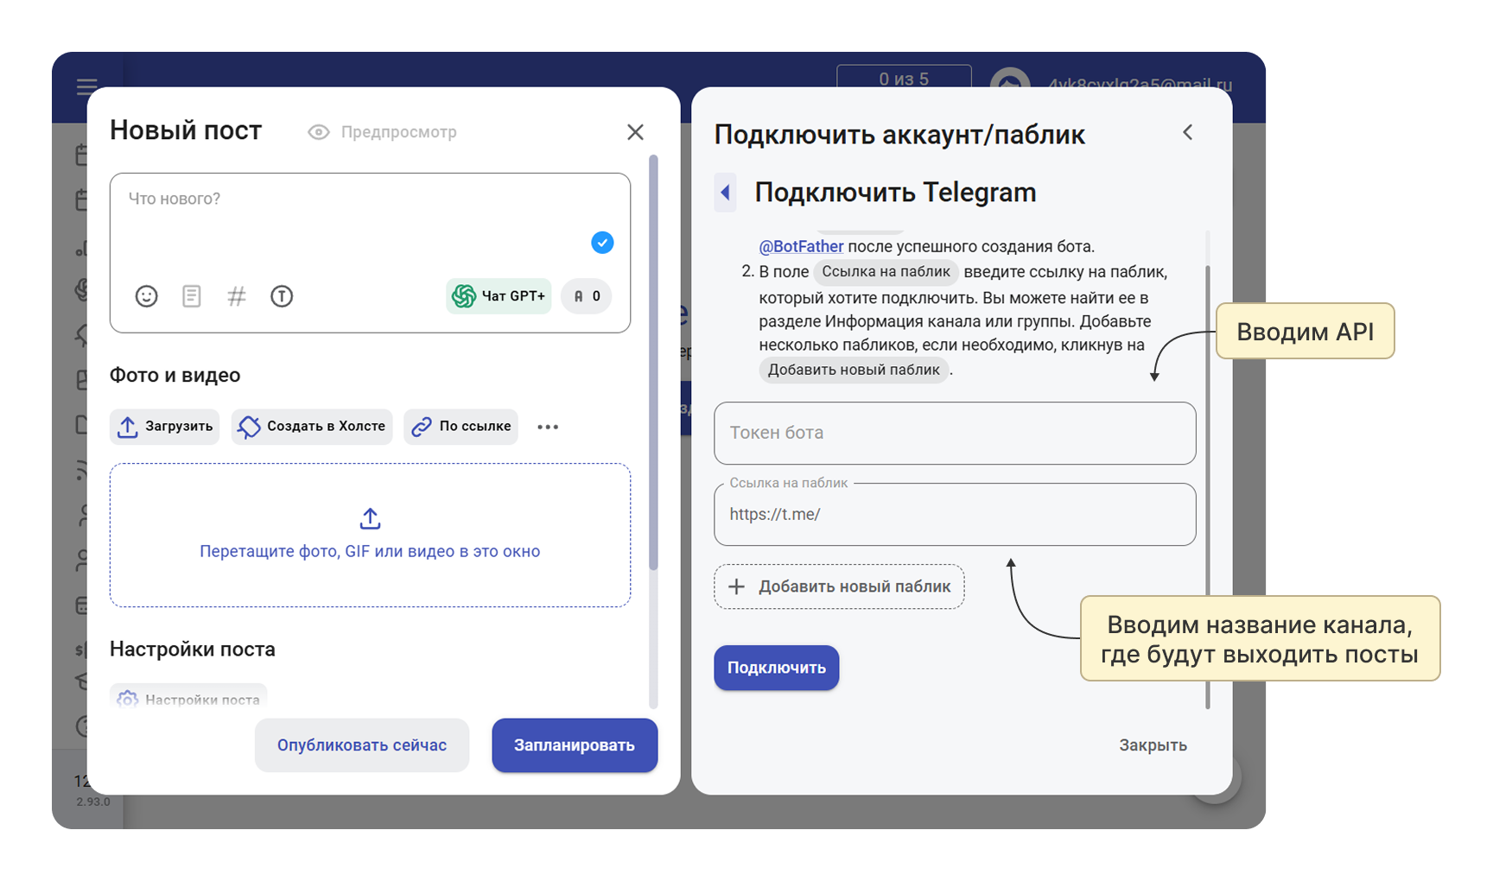Click Добавить новый паблик button
Viewport: 1493px width, 881px height.
click(x=839, y=586)
